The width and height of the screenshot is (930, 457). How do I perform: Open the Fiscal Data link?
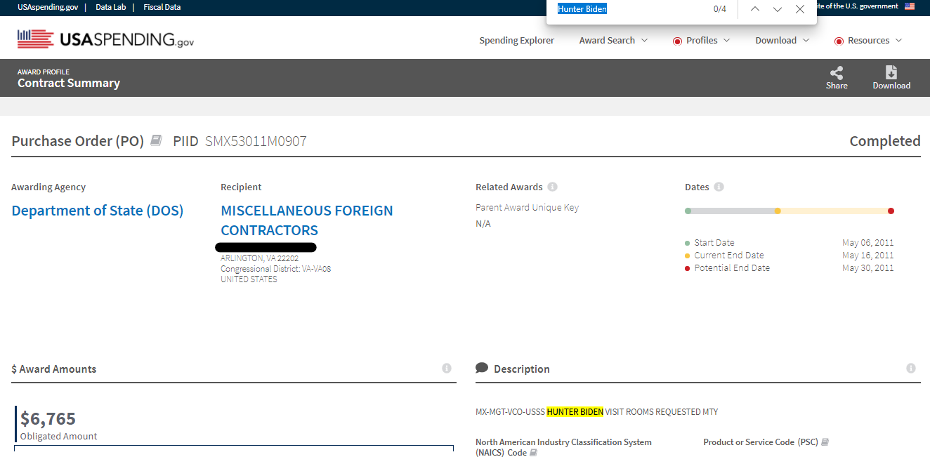tap(162, 7)
